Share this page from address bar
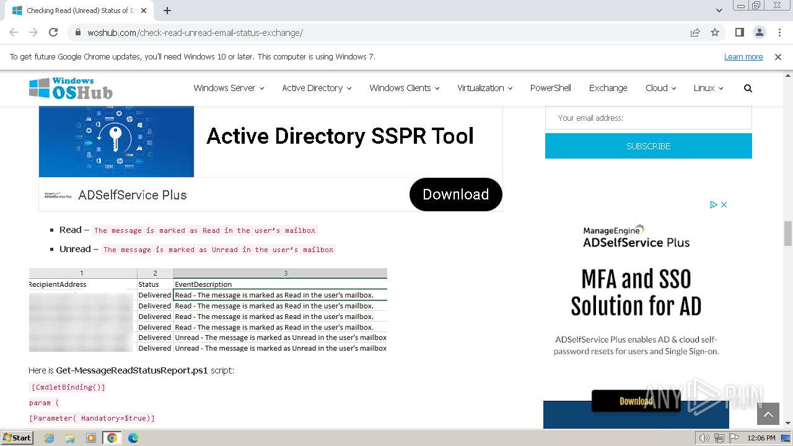793x446 pixels. tap(695, 33)
